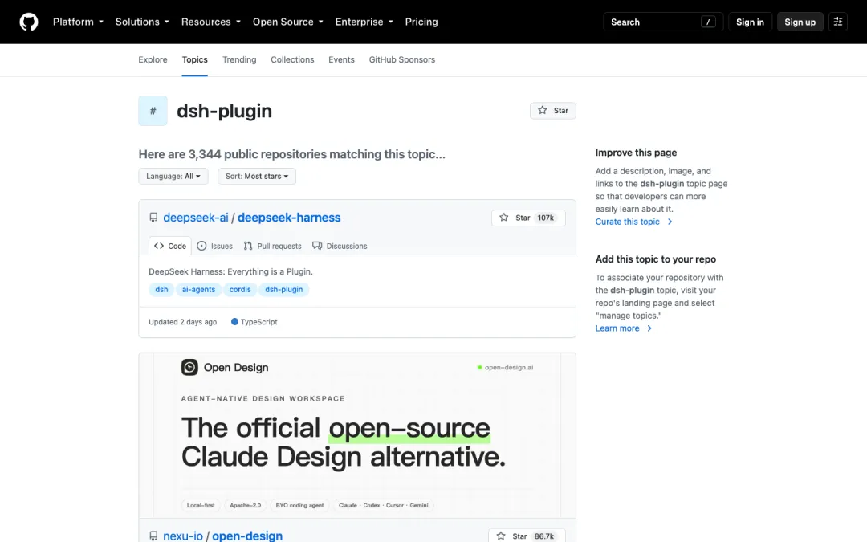Star the dsh-plugin topic

coord(553,111)
